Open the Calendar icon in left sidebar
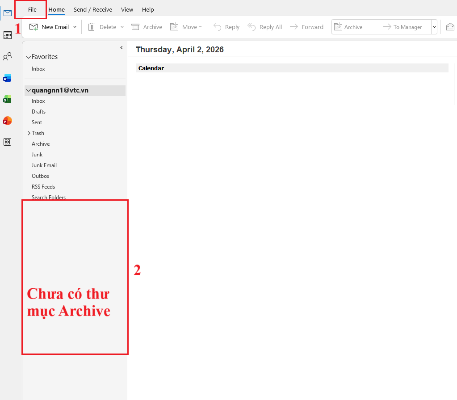The height and width of the screenshot is (400, 457). [8, 35]
